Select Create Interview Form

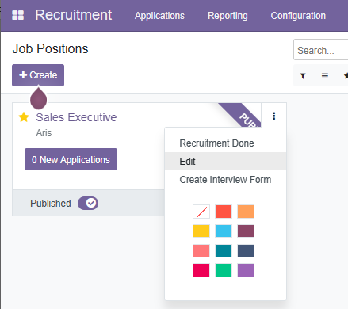click(225, 180)
